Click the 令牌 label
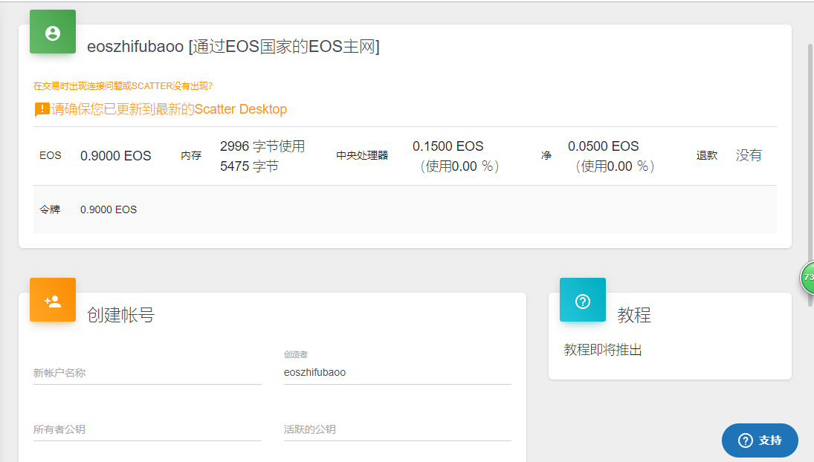Screen dimensions: 814x462 pyautogui.click(x=50, y=209)
